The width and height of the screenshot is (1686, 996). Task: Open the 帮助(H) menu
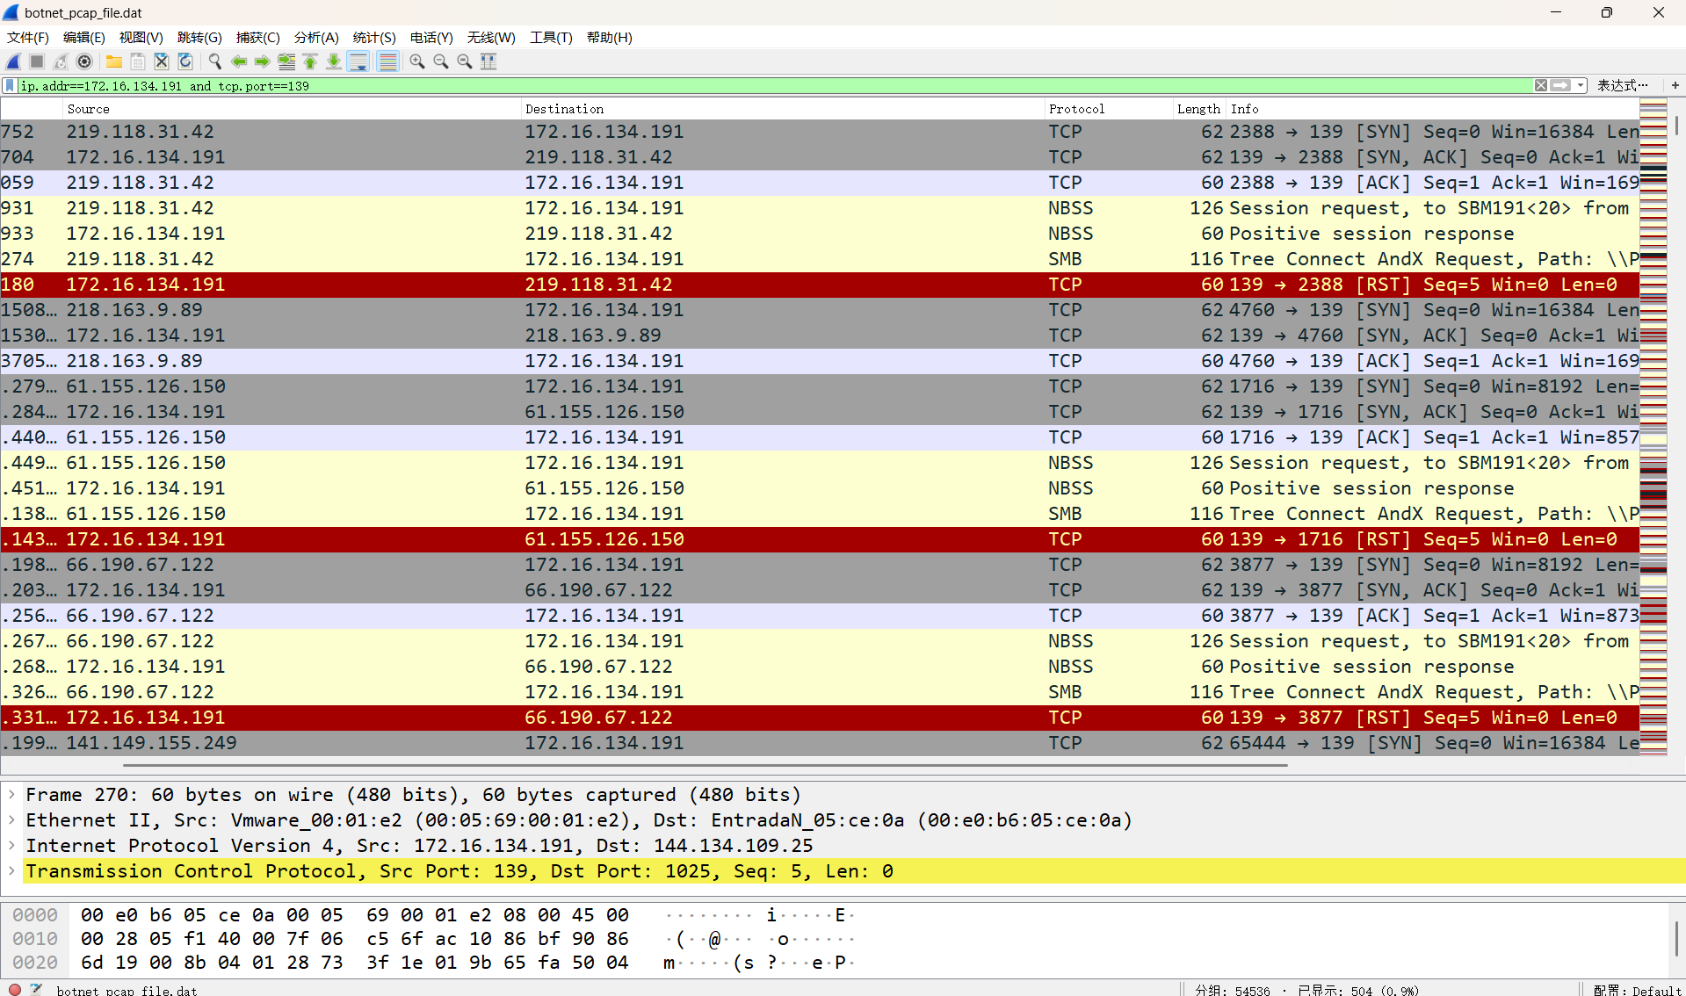tap(610, 37)
